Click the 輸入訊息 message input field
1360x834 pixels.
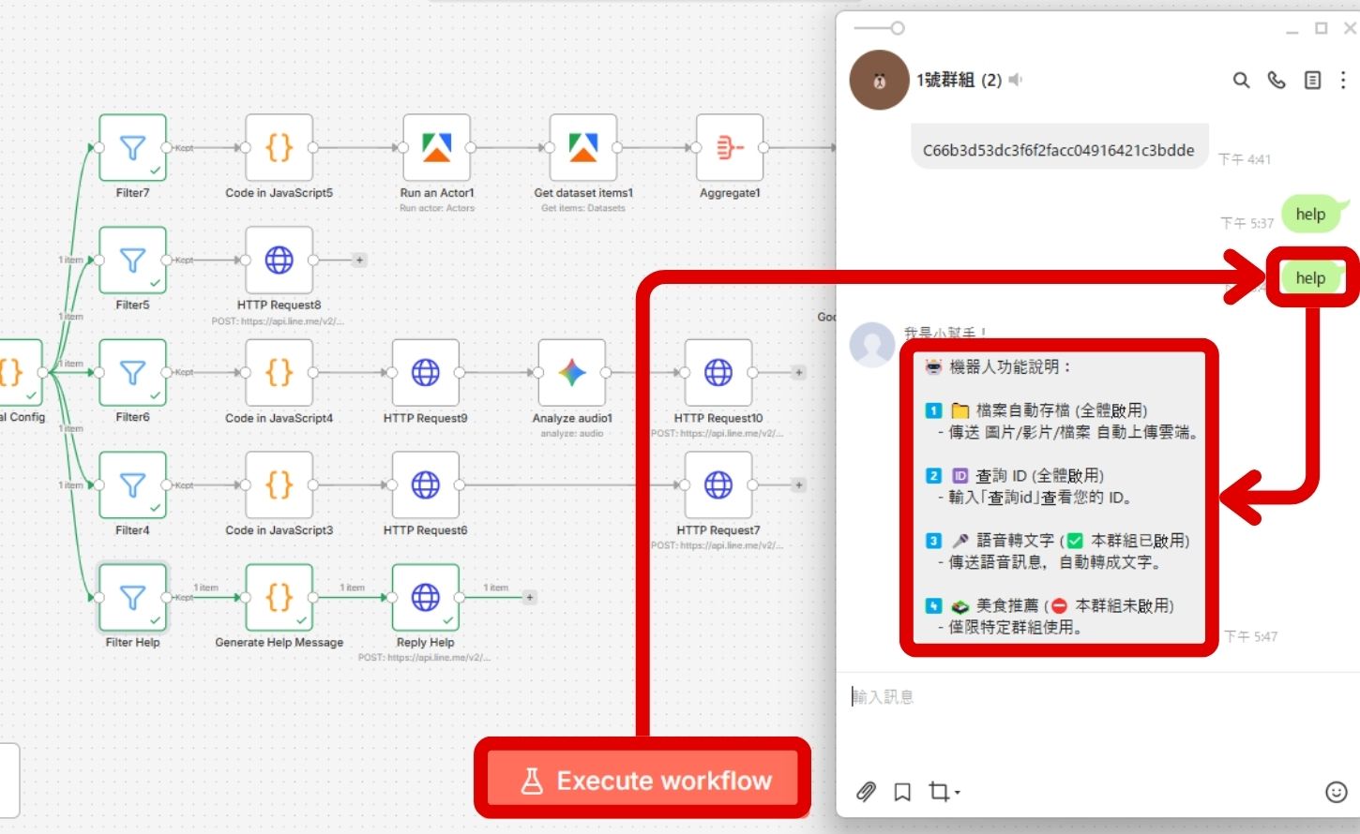pyautogui.click(x=1032, y=696)
